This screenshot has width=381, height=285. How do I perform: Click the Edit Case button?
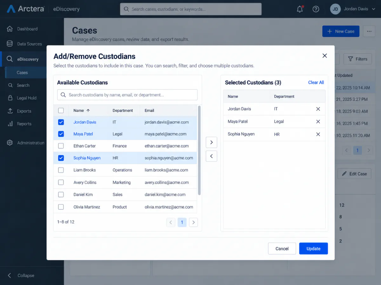point(354,174)
